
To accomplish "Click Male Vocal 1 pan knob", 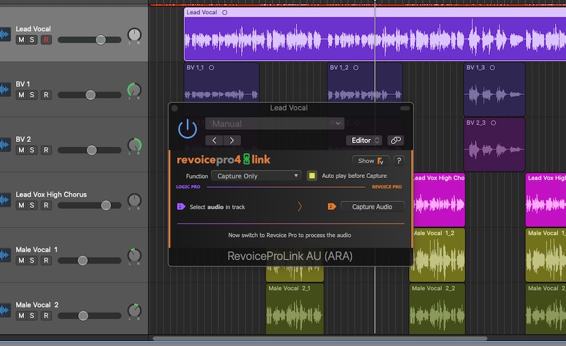I will pyautogui.click(x=134, y=256).
